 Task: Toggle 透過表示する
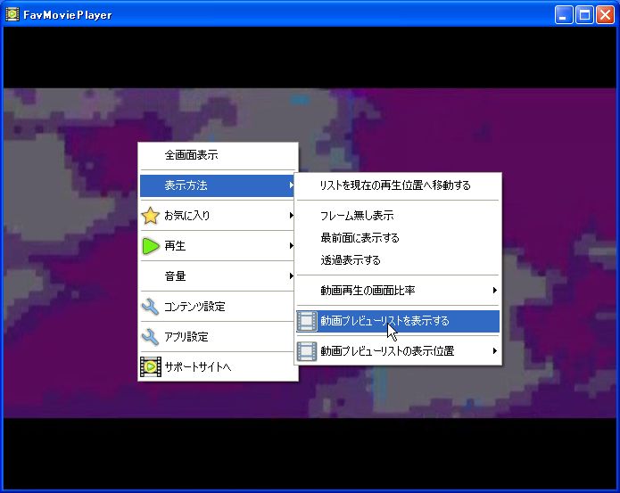pos(398,260)
